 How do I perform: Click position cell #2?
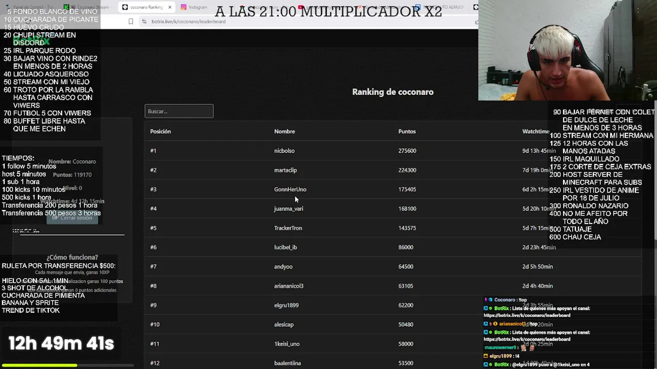(x=153, y=170)
